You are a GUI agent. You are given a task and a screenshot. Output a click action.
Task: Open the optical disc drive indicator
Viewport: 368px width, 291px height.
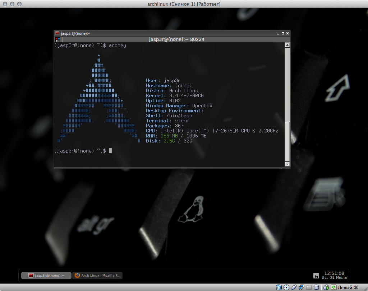(x=286, y=287)
